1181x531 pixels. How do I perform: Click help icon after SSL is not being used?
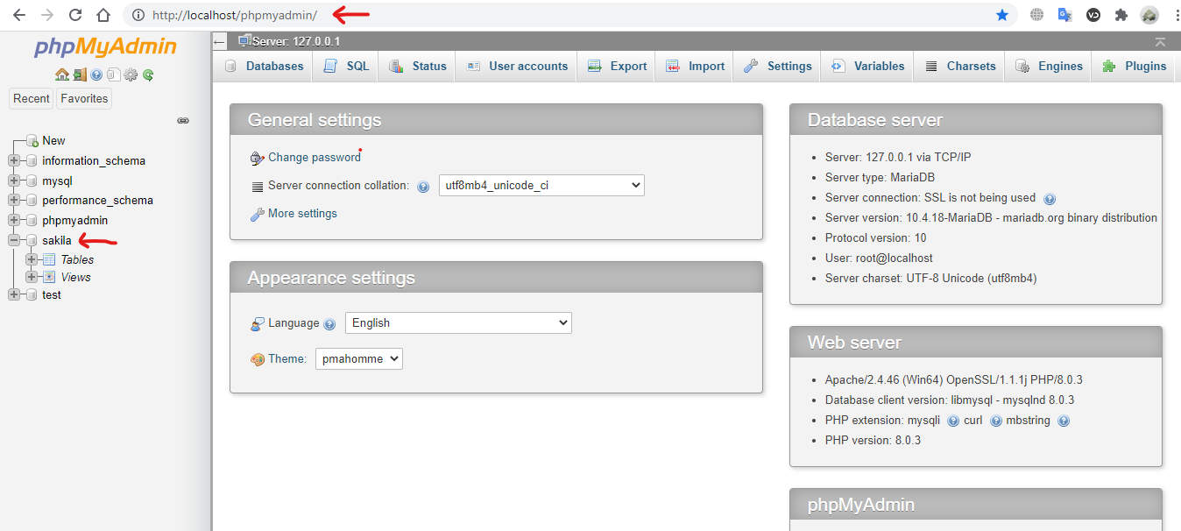[1050, 199]
